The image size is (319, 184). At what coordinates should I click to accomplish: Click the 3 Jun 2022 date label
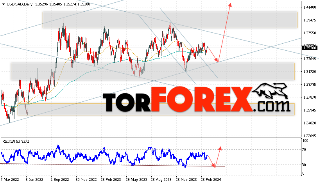[34, 180]
